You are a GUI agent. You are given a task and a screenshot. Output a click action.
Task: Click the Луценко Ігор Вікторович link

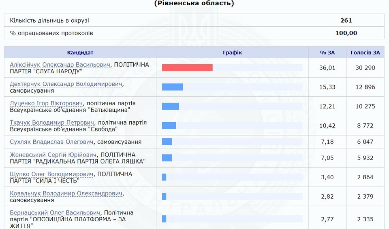[x=46, y=103]
